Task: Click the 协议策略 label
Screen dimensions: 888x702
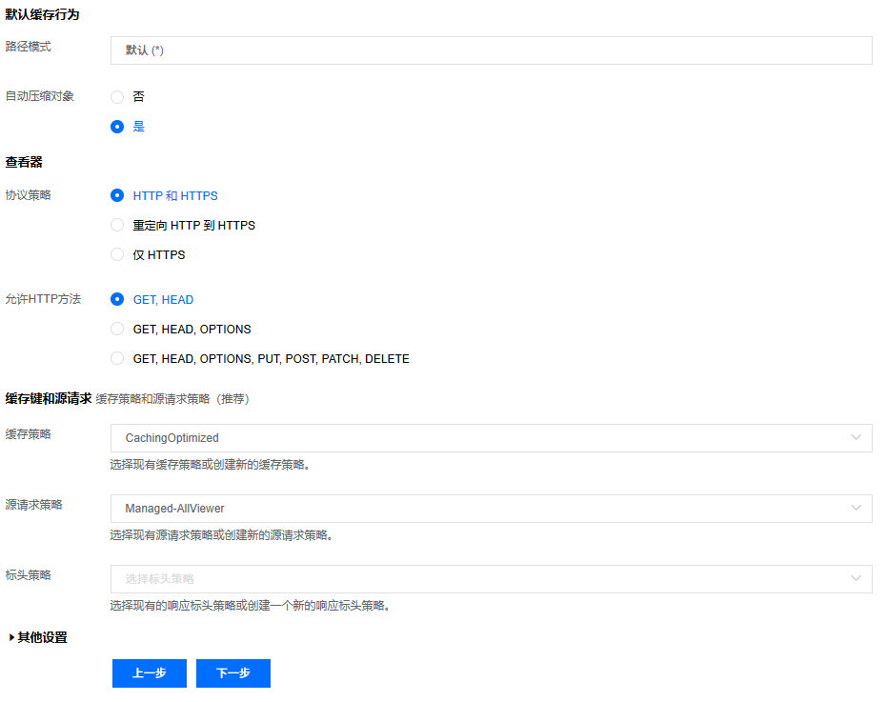Action: [29, 195]
